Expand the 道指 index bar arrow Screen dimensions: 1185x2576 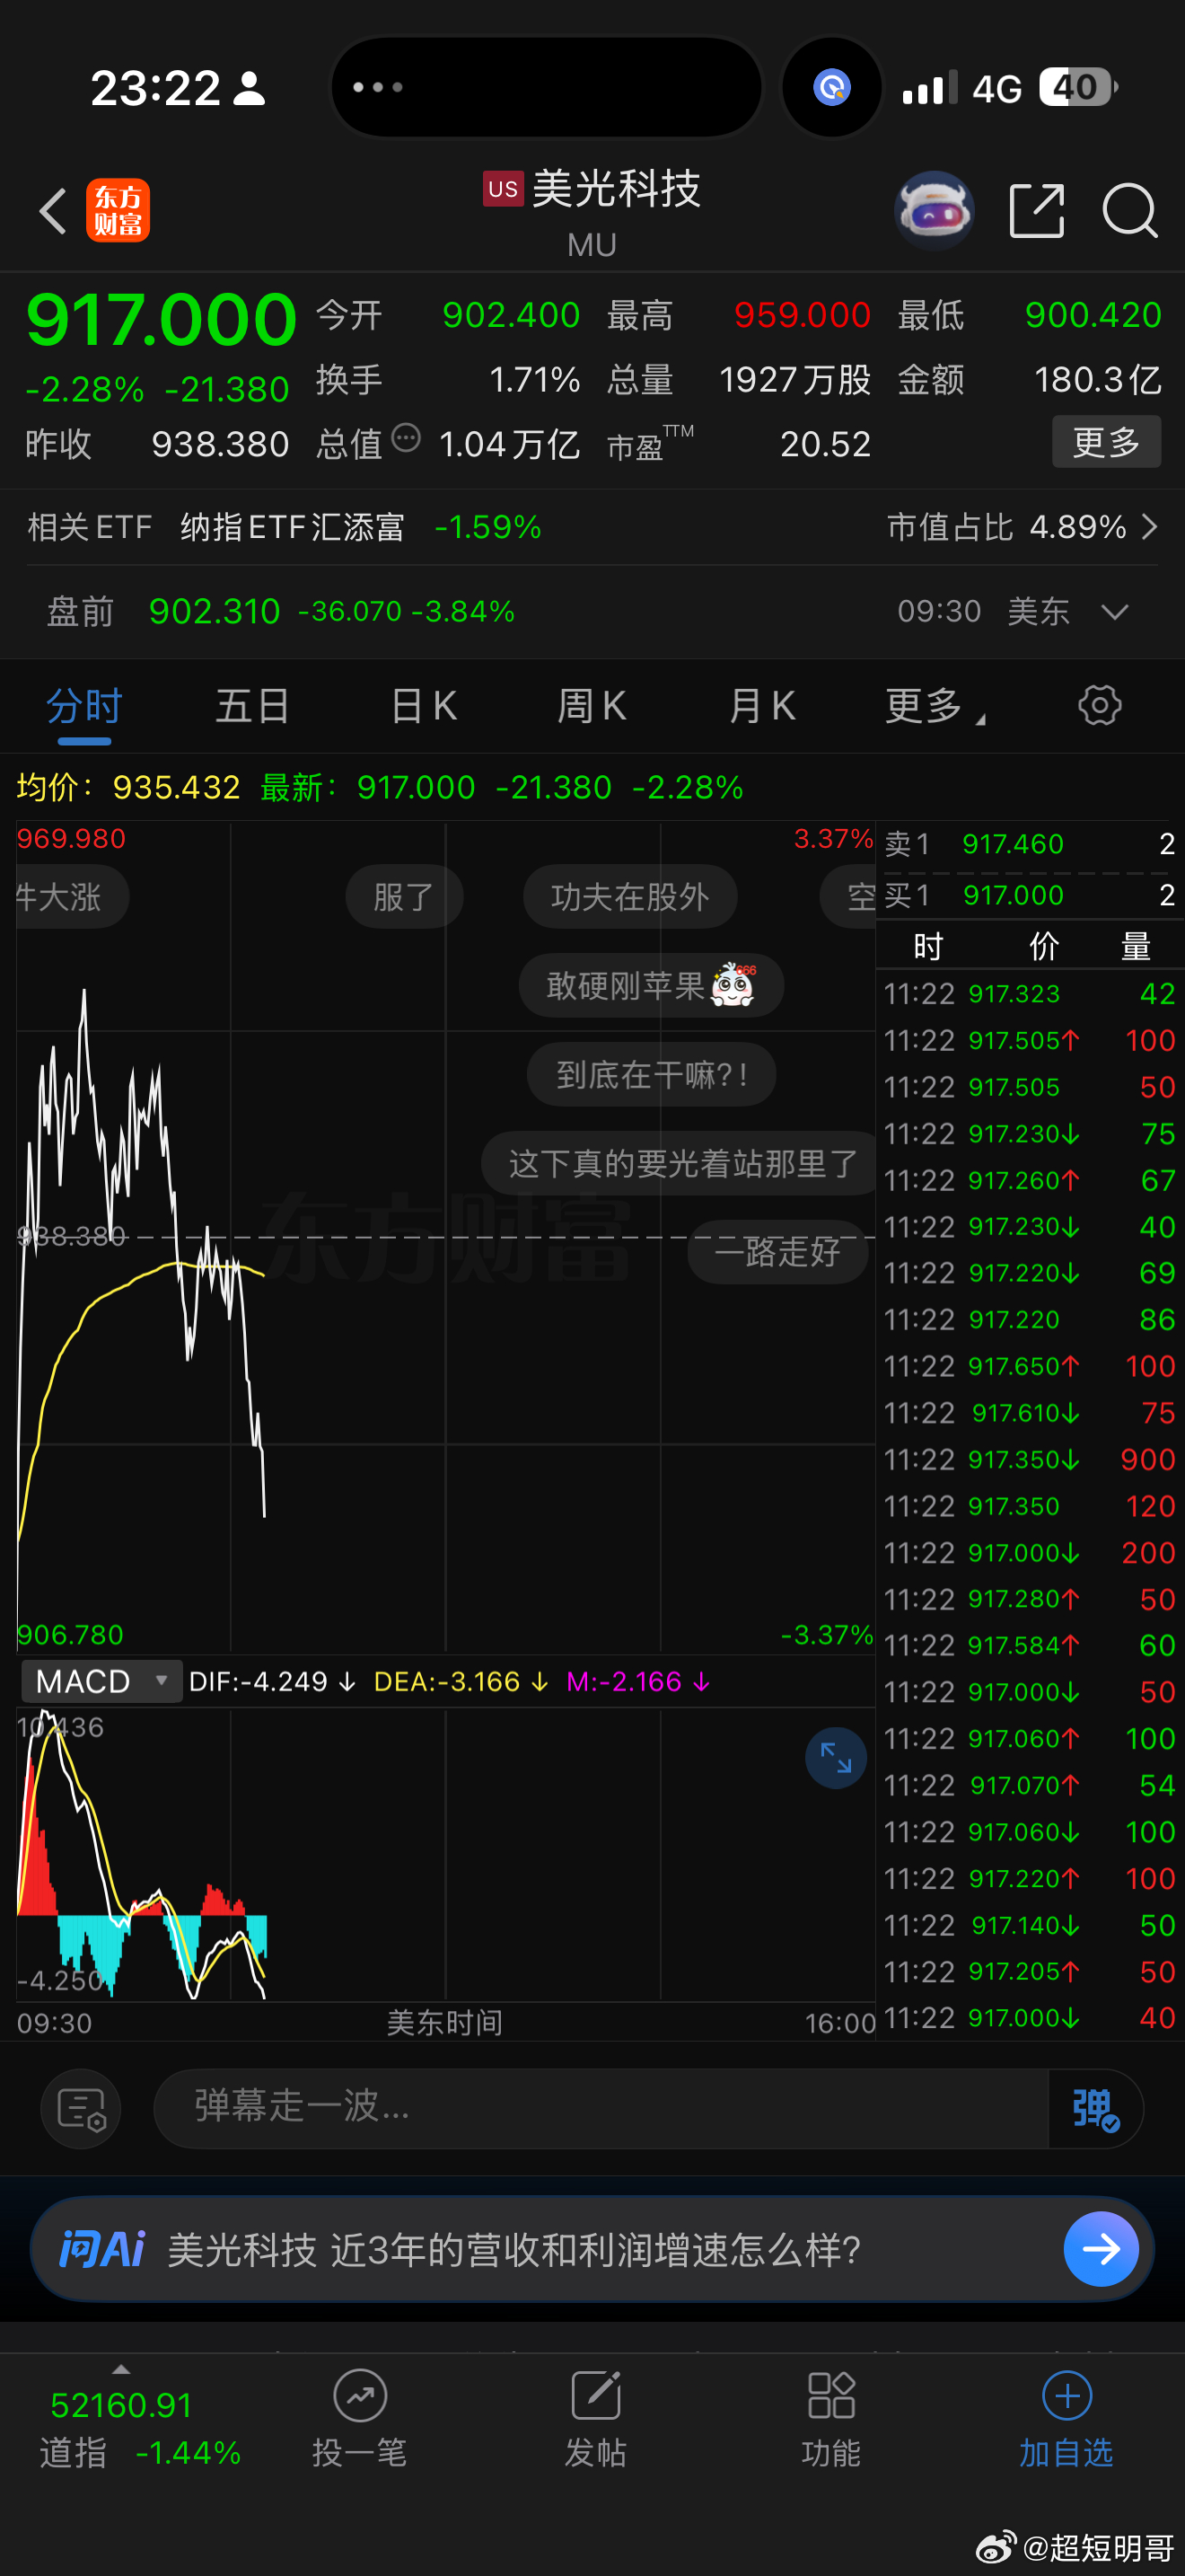(x=121, y=2369)
